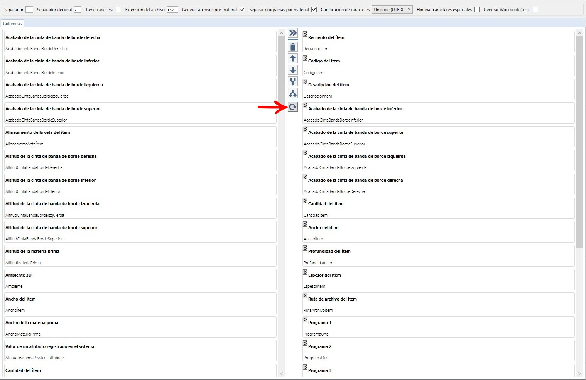586x380 pixels.
Task: Expand options for Descripción del ítem
Action: coord(305,82)
